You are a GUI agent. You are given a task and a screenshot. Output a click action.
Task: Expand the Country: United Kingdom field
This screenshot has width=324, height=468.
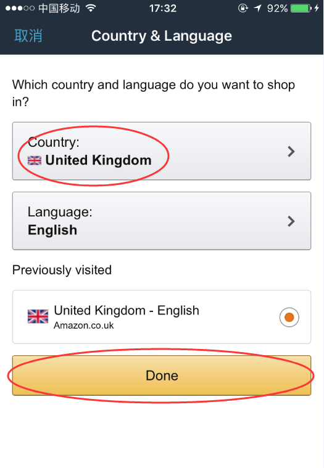coord(162,151)
